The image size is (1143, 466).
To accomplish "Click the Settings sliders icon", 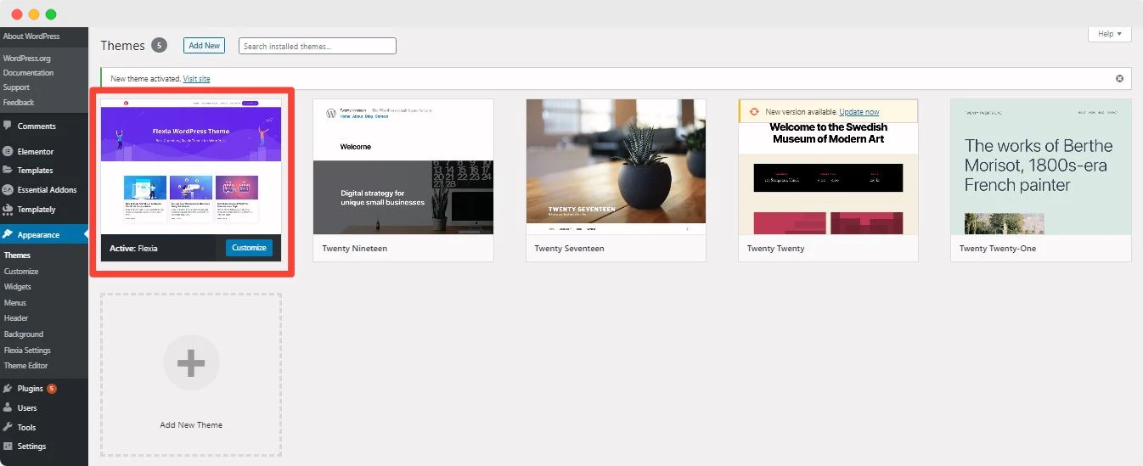I will [x=8, y=446].
